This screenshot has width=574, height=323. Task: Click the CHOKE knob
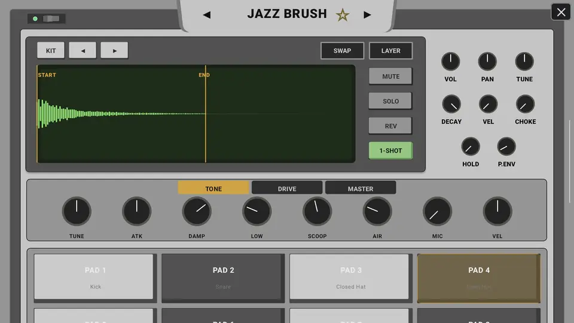point(525,104)
